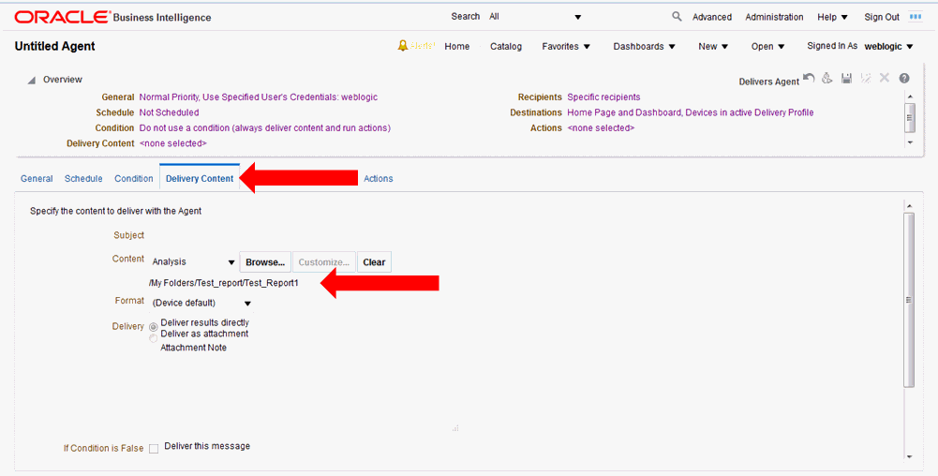Click Normal Priority general summary link

point(259,97)
